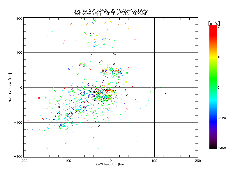
Task: Click the colorbar "200" top label
Action: [220, 27]
